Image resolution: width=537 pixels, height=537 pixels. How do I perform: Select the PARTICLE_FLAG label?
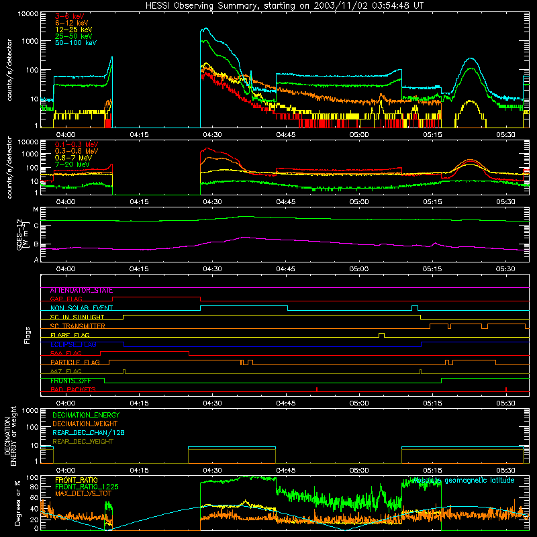(x=75, y=362)
